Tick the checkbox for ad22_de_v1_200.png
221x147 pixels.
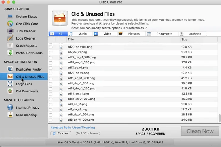pyautogui.click(x=51, y=58)
